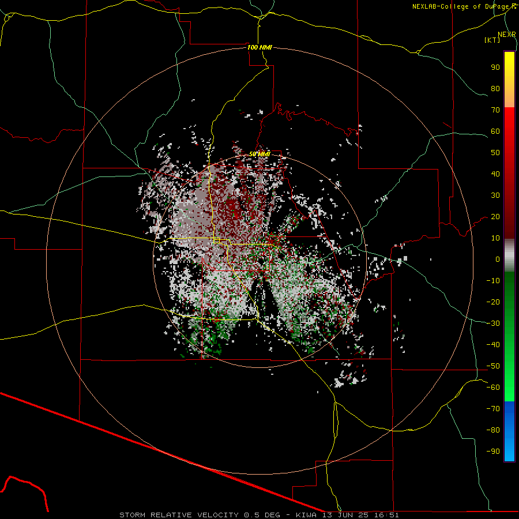
Task: Click the positive 90 knot scale label
Action: (x=495, y=67)
